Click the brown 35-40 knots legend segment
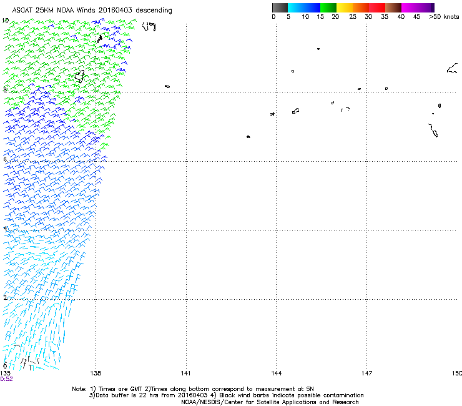The height and width of the screenshot is (406, 462). tap(393, 7)
